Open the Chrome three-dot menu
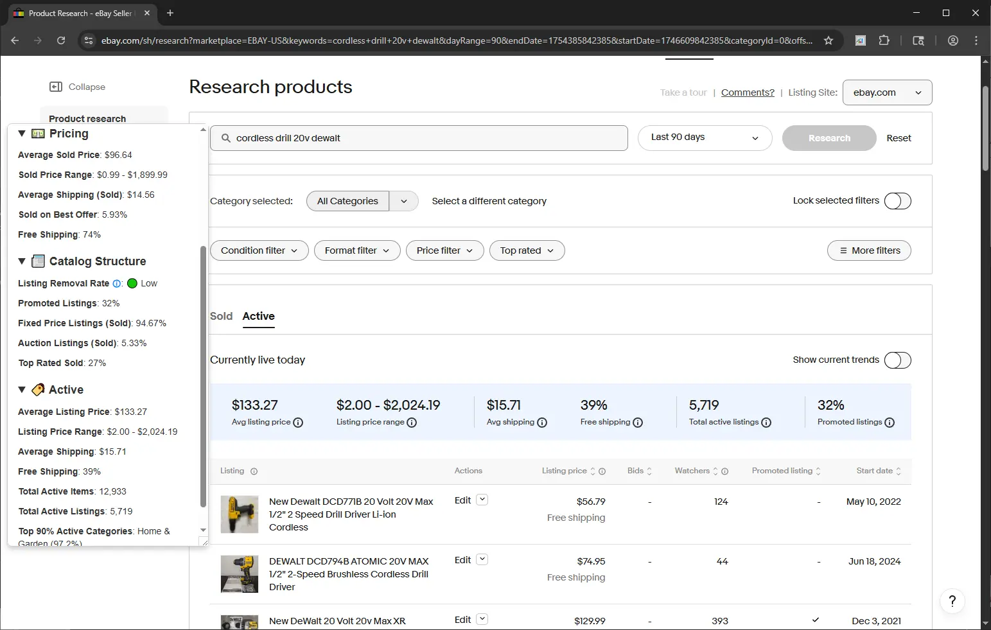 976,40
